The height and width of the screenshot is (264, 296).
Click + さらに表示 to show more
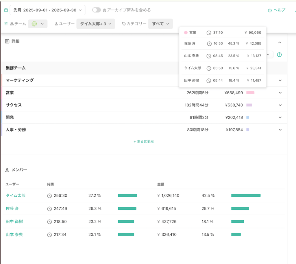tap(144, 141)
